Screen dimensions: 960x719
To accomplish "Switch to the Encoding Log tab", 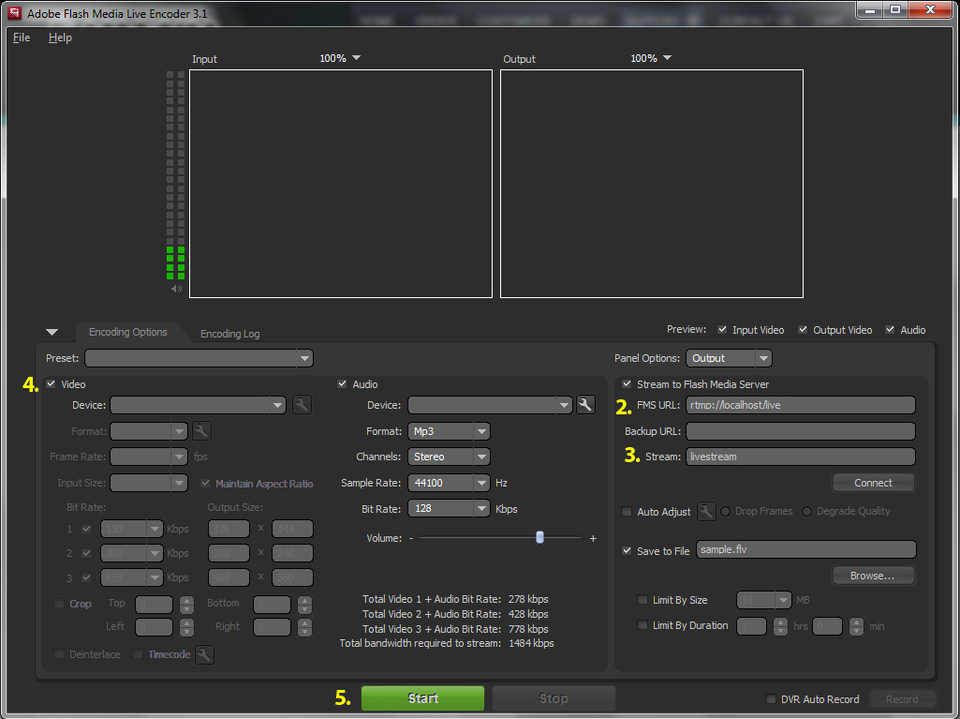I will point(230,334).
